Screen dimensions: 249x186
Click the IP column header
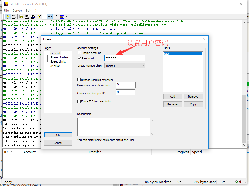(x=74, y=152)
